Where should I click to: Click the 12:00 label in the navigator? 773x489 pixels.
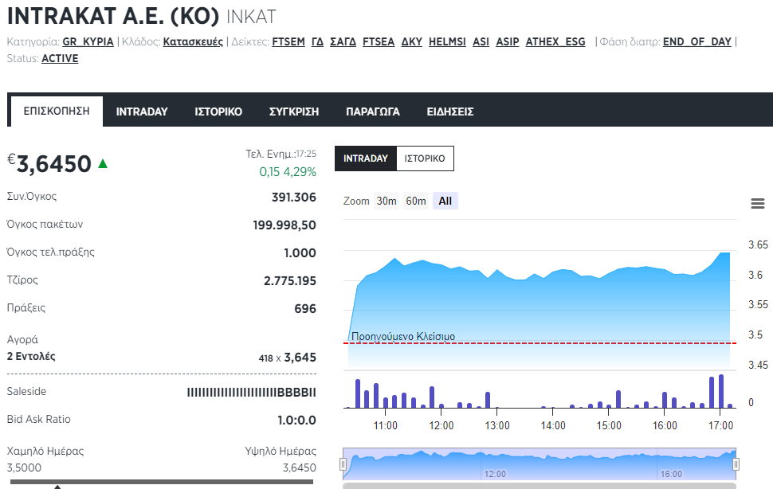(495, 474)
